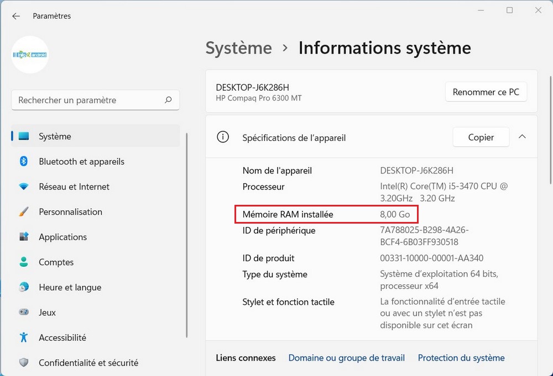The width and height of the screenshot is (553, 376).
Task: Open Accessibilité settings
Action: tap(96, 337)
